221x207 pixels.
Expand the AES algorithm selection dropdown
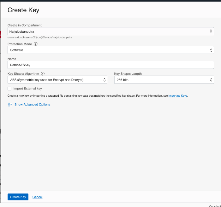(55, 80)
